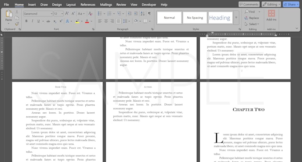This screenshot has height=162, width=302.
Task: Align text left
Action: (x=100, y=21)
